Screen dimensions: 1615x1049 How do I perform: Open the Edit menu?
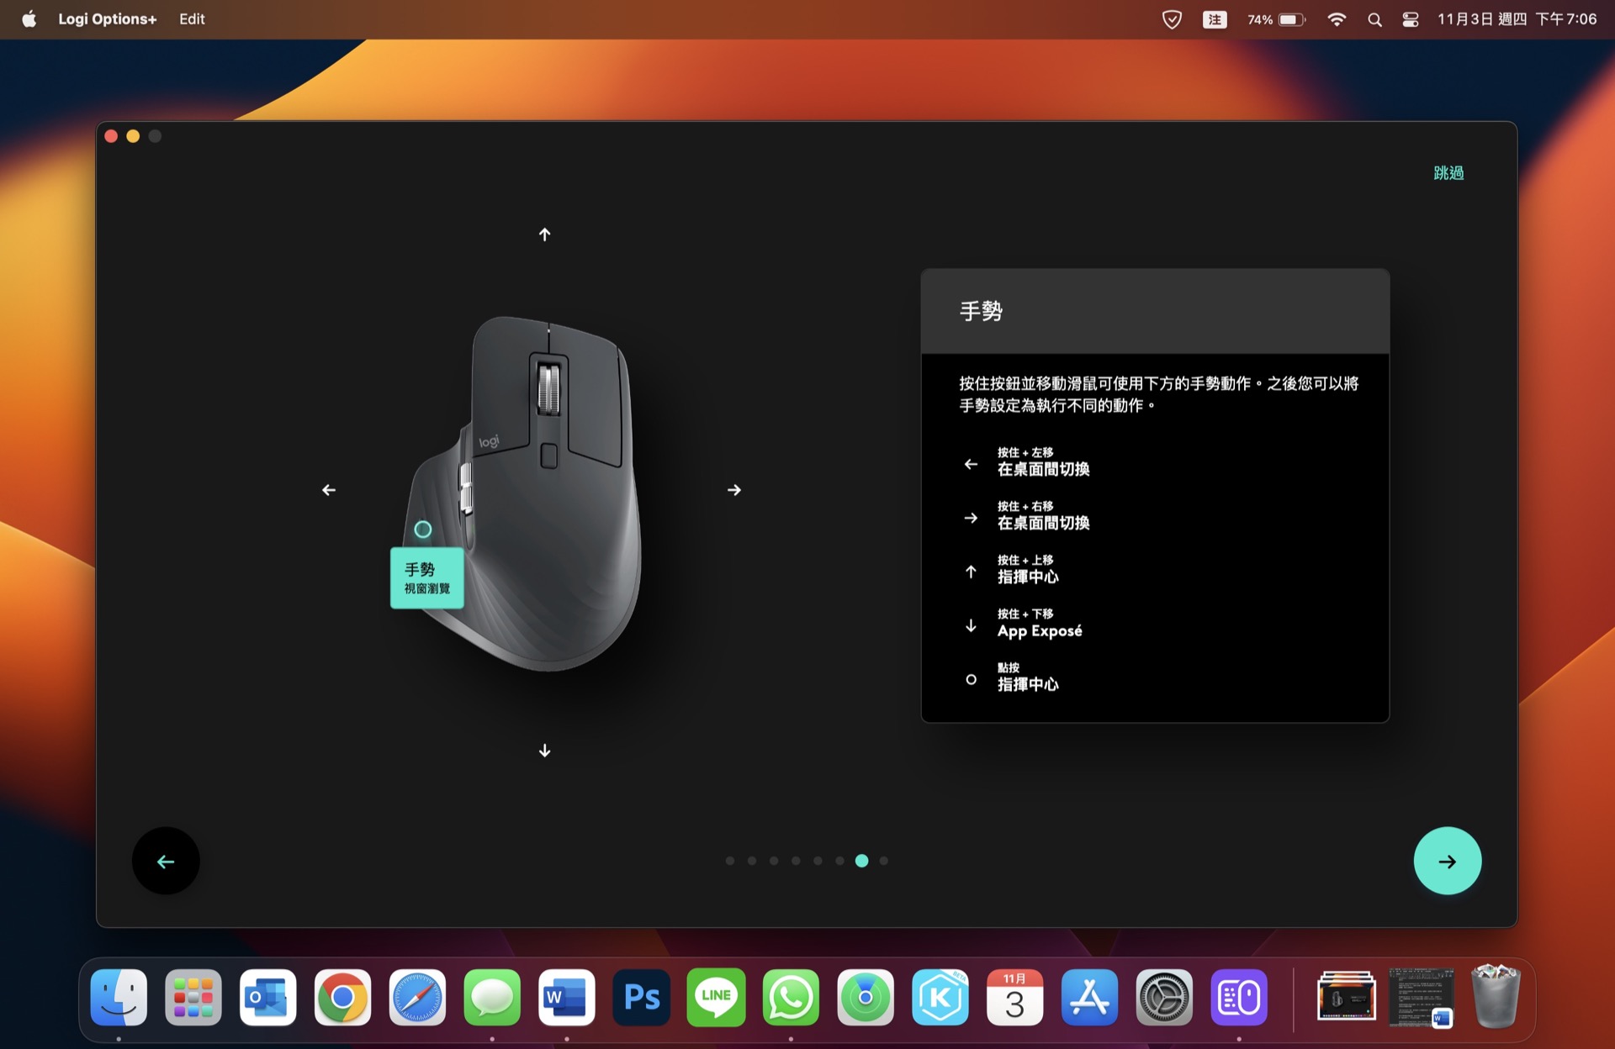click(x=192, y=19)
